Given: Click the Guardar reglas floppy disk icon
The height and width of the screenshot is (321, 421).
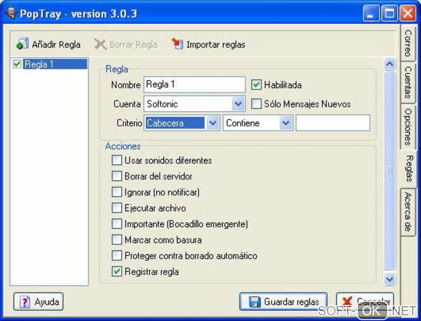Looking at the screenshot, I should point(254,302).
